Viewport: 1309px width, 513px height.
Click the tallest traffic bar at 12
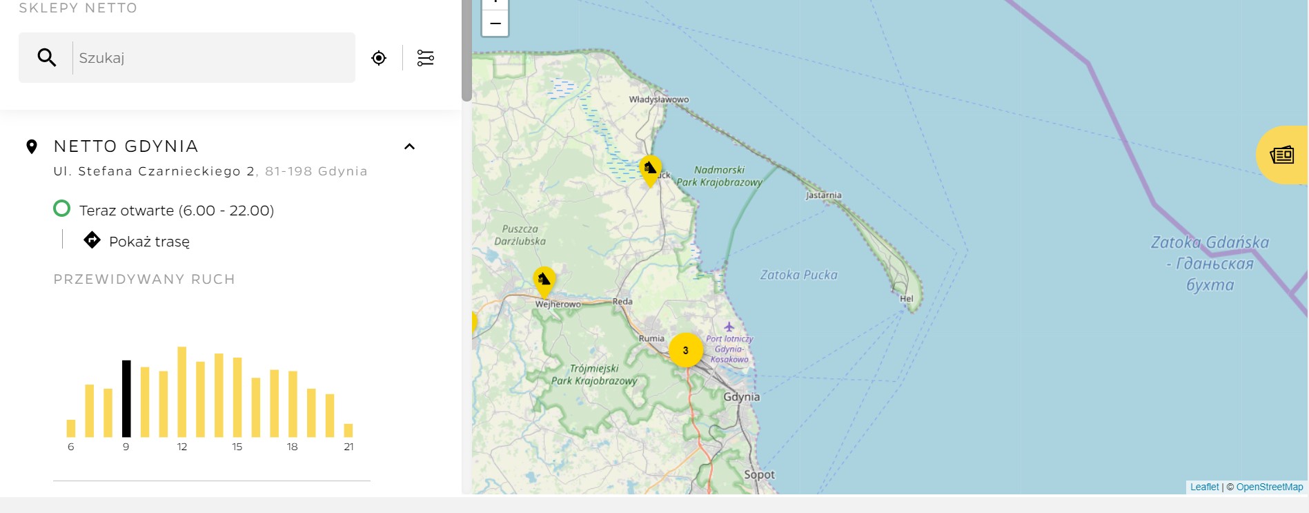click(x=182, y=391)
